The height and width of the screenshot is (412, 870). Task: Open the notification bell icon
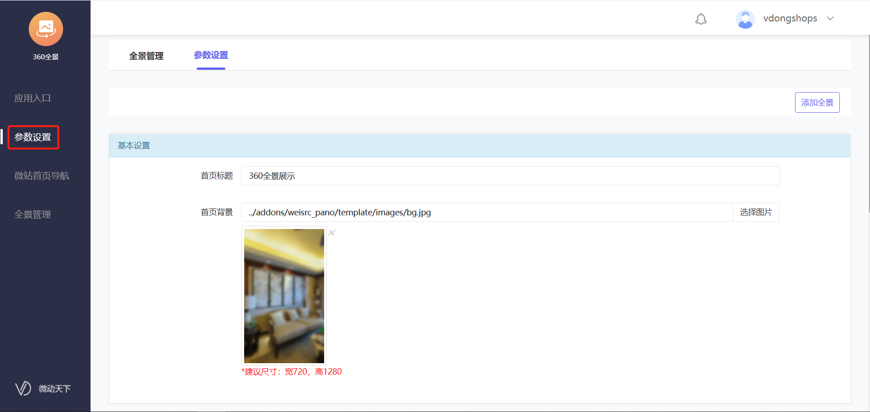tap(701, 19)
